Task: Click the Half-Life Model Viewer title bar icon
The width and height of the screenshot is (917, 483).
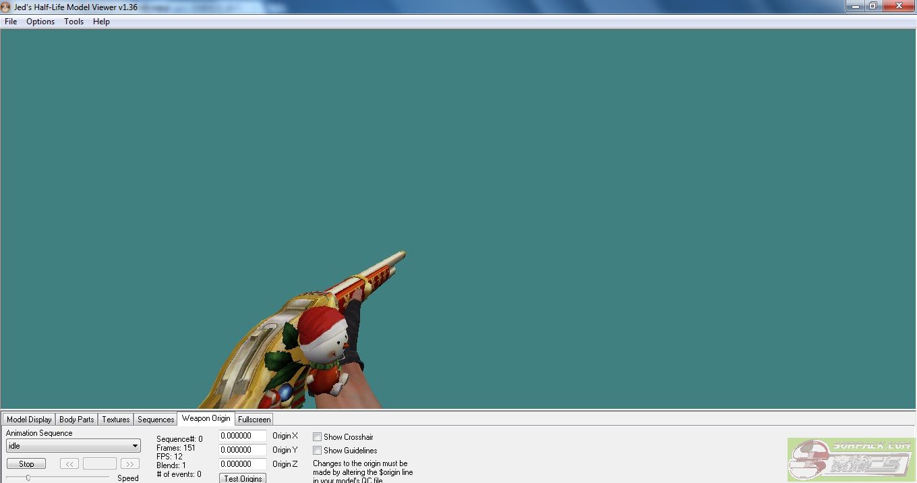Action: click(6, 7)
